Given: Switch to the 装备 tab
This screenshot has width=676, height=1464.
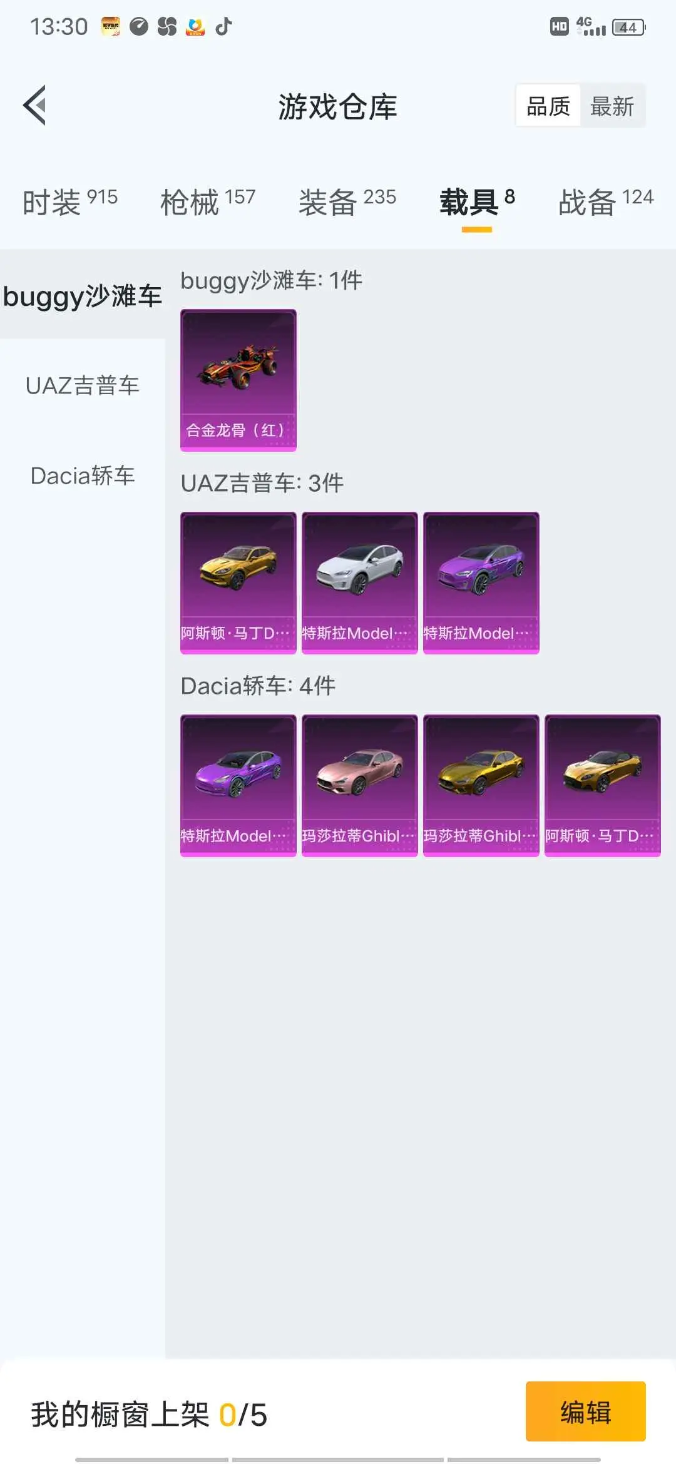Looking at the screenshot, I should pyautogui.click(x=347, y=202).
